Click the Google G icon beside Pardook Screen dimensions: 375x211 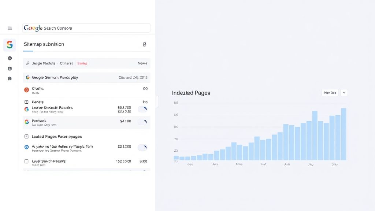tap(27, 121)
